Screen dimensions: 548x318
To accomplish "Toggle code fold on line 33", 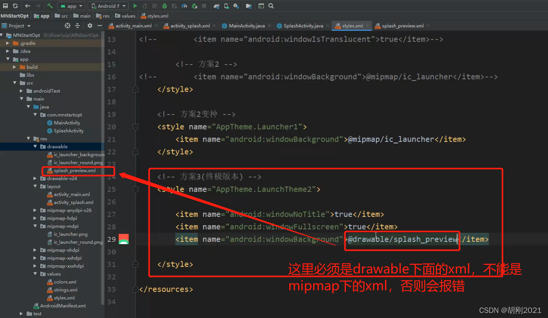I will tap(135, 289).
